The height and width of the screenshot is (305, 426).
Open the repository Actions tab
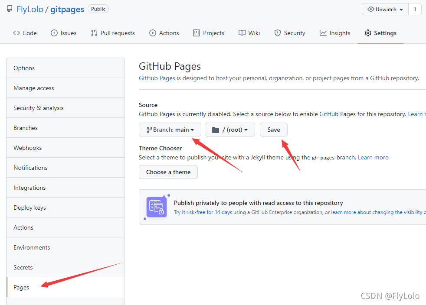pos(164,33)
